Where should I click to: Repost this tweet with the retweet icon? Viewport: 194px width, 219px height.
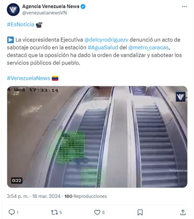pyautogui.click(x=54, y=212)
